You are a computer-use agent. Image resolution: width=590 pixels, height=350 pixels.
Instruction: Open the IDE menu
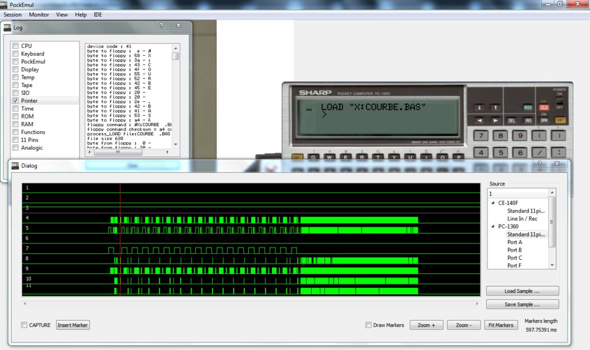point(98,14)
